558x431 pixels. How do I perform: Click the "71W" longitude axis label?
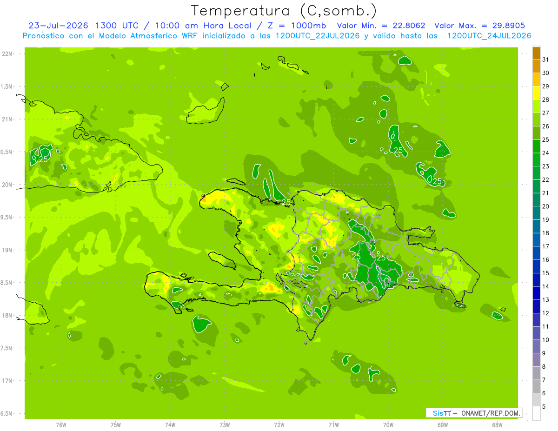click(x=333, y=425)
